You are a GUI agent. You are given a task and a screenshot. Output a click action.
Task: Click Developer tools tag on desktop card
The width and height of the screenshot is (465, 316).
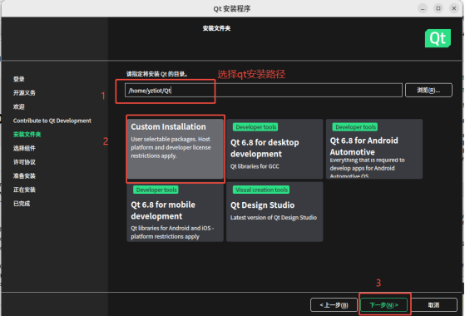click(x=255, y=127)
